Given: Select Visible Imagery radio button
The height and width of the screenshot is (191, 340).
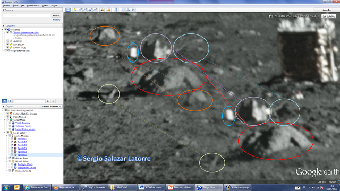Looking at the screenshot, I should click(x=10, y=123).
